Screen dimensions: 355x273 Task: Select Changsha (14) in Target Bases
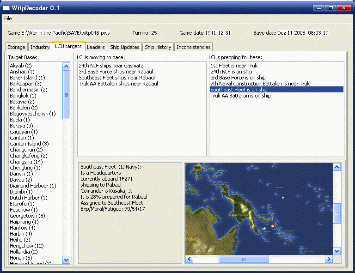click(26, 162)
